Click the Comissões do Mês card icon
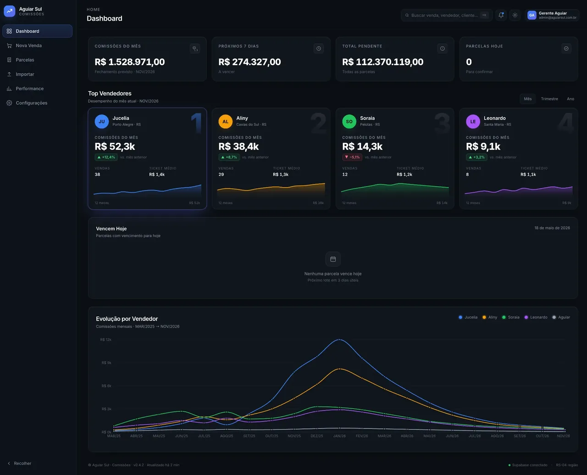The height and width of the screenshot is (475, 587). 195,49
